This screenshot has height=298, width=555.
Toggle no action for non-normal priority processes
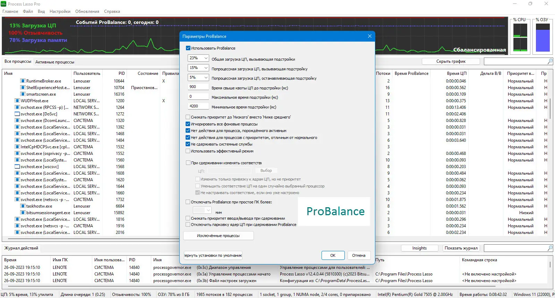coord(188,138)
